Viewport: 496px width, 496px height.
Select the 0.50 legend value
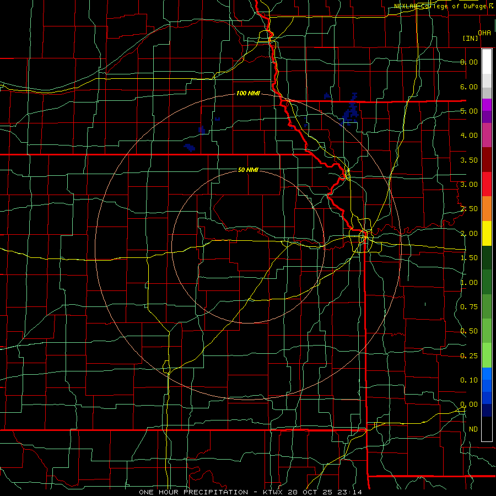[x=469, y=331]
